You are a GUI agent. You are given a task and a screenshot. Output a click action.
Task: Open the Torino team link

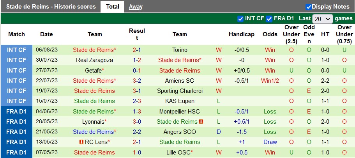(180, 50)
